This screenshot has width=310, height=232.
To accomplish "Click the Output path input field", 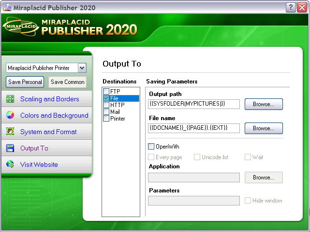I will pyautogui.click(x=194, y=104).
